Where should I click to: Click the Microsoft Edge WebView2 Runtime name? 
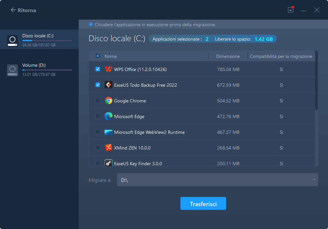click(149, 132)
